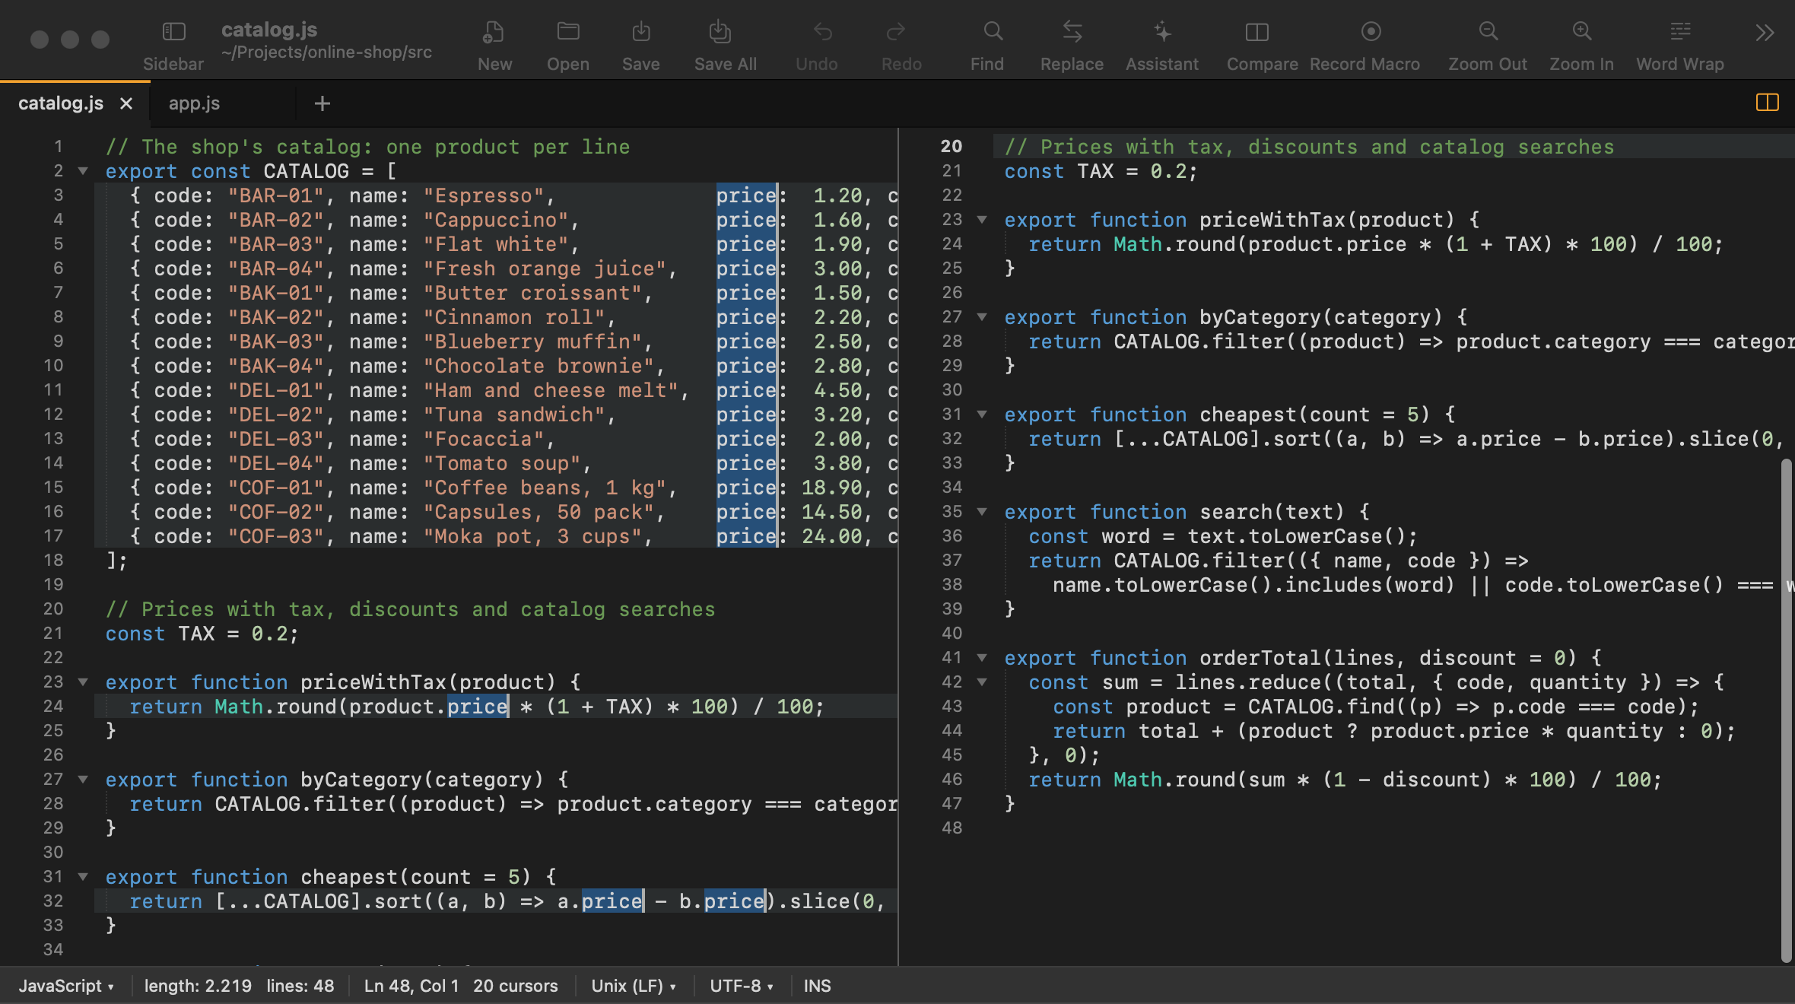Collapse priceWithTax fold in right pane line 23

(x=982, y=220)
